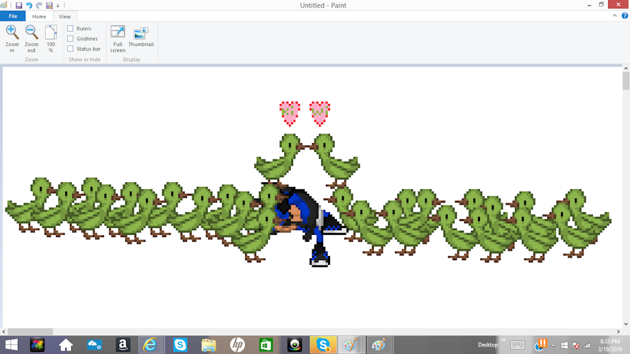
Task: Click the Zoom out magnifier icon
Action: [x=32, y=32]
